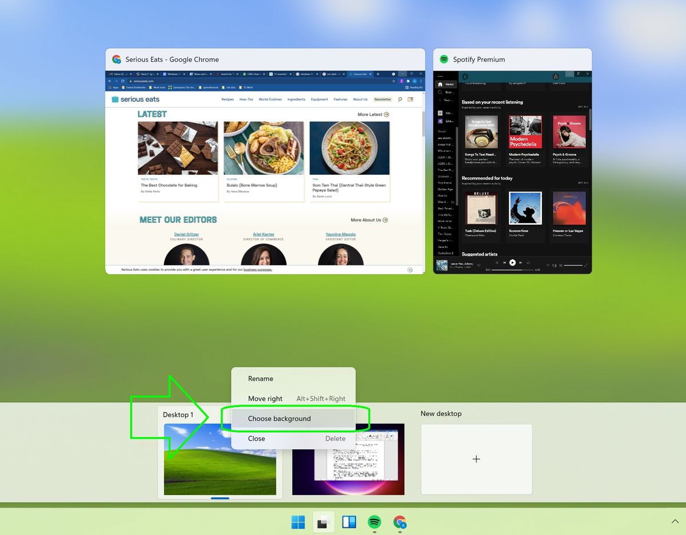Choose background from the context menu
Viewport: 686px width, 535px height.
280,418
